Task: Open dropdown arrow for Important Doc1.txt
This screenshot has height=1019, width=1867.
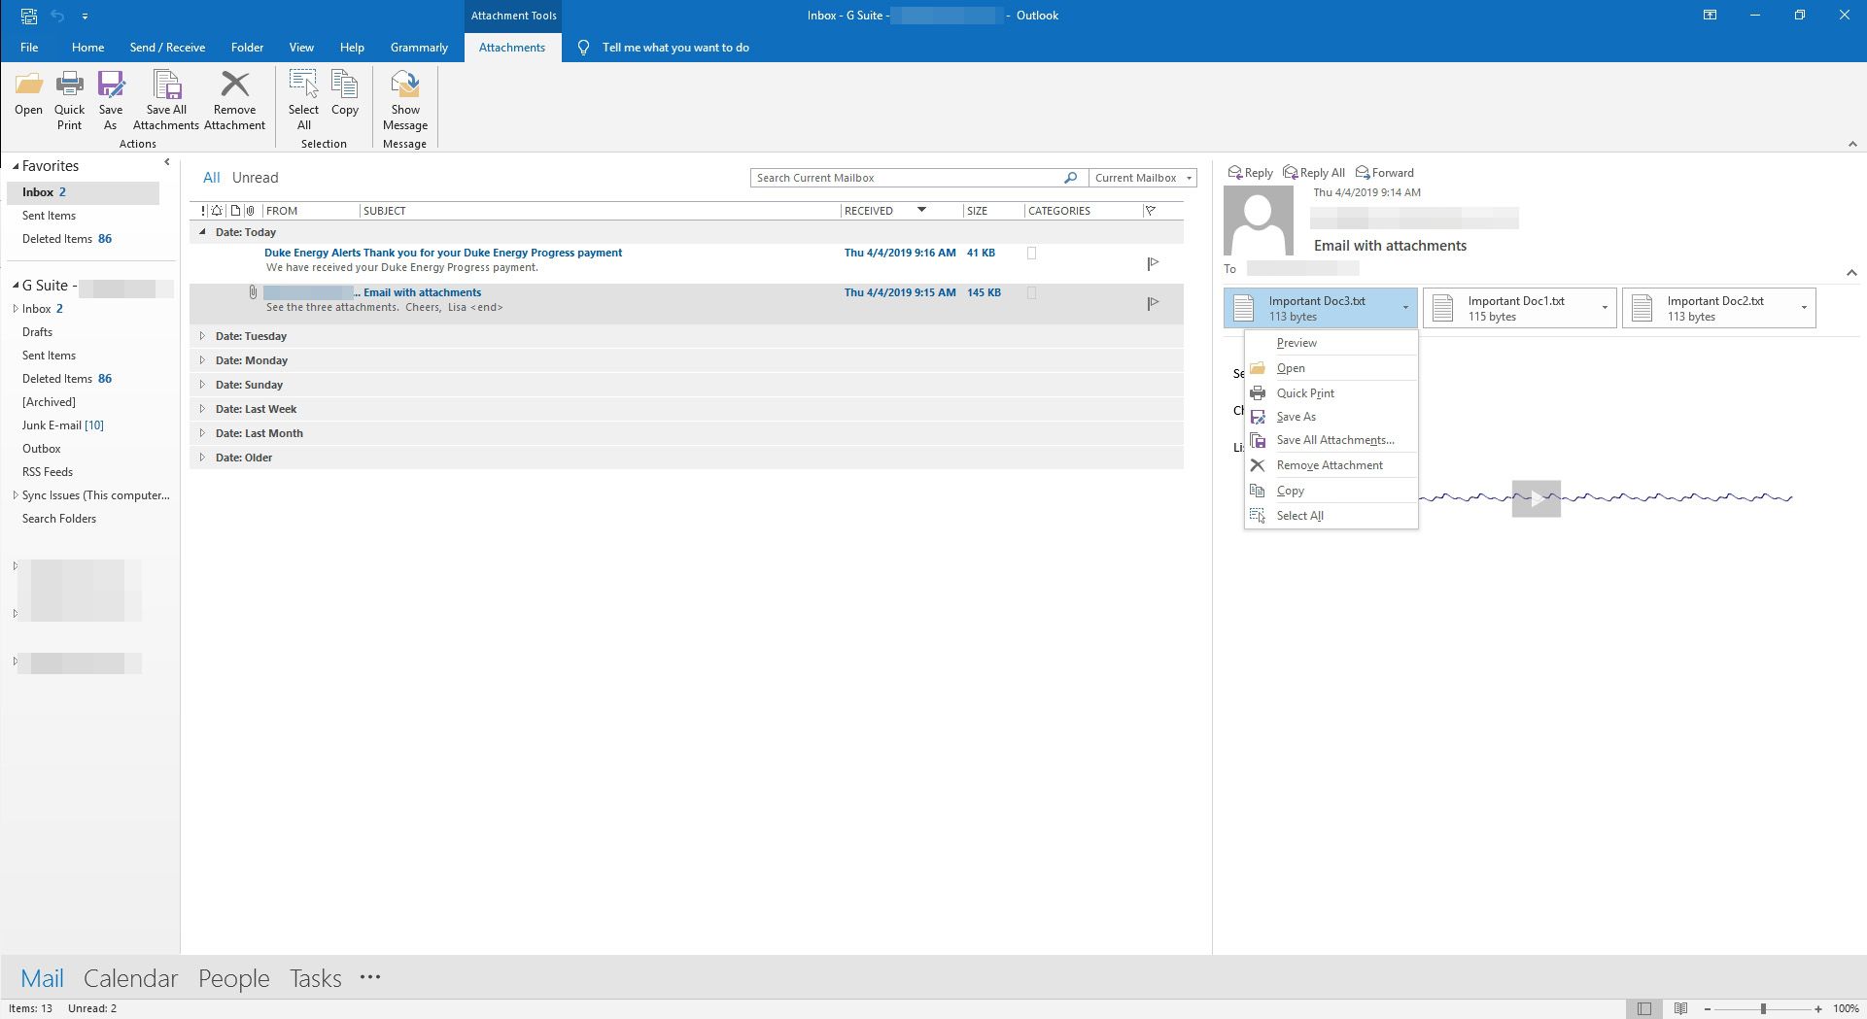Action: tap(1605, 308)
